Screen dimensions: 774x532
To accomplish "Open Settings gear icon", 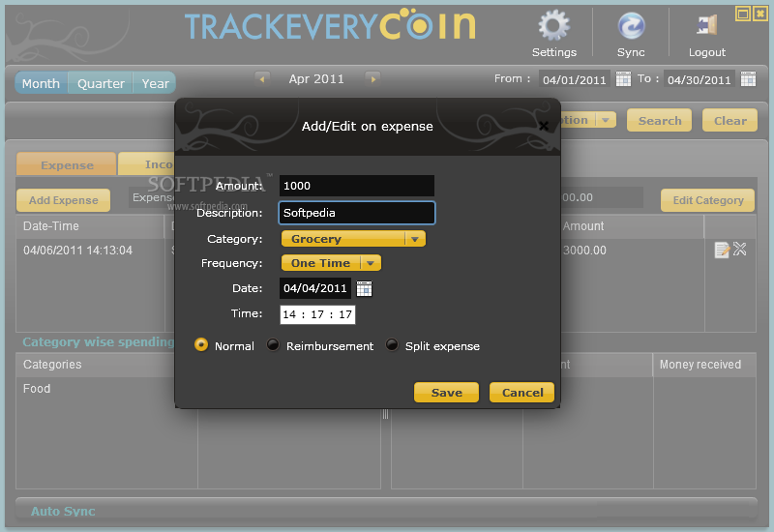I will pos(553,25).
